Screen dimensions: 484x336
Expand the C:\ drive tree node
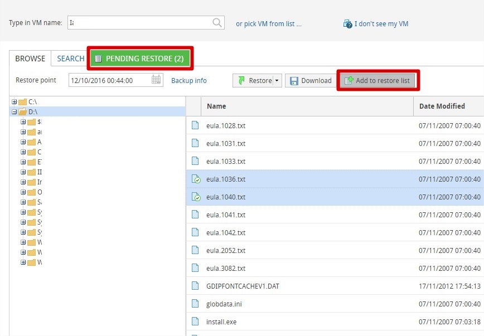click(x=14, y=102)
